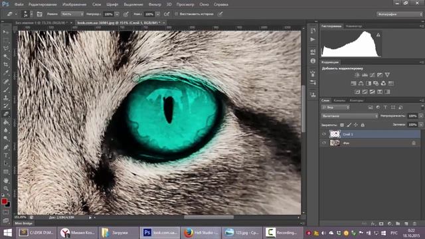This screenshot has height=239, width=425.
Task: Switch to the Контуры tab
Action: pos(356,100)
